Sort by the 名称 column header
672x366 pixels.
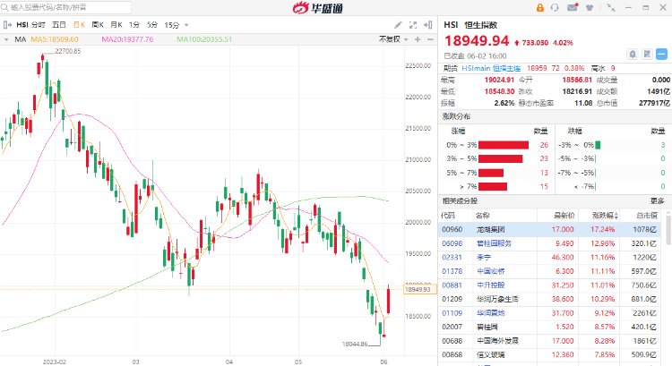[x=483, y=216]
